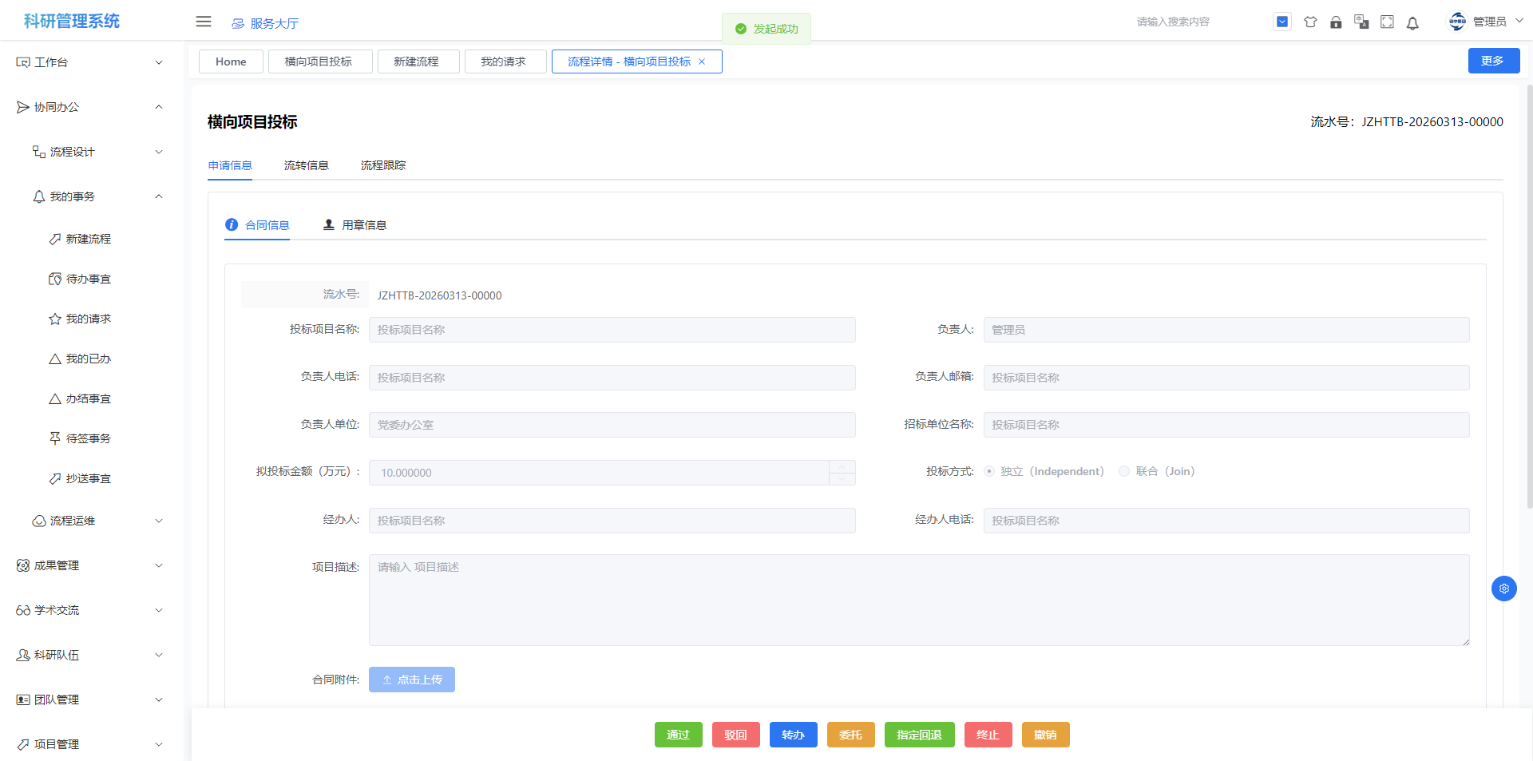Close the 流程详情 tab with X

click(702, 61)
